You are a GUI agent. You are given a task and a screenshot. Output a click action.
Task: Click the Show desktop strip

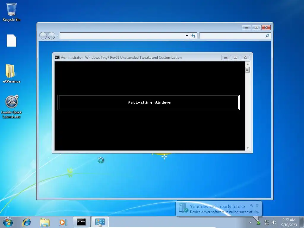(302, 222)
